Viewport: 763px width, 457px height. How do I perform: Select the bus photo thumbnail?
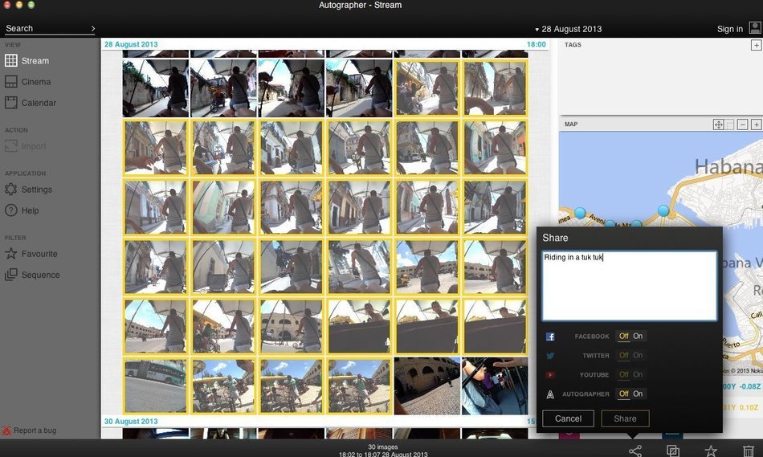coord(155,386)
